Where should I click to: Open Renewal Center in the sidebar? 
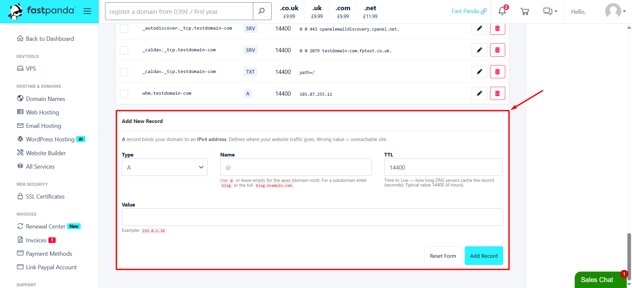49,227
